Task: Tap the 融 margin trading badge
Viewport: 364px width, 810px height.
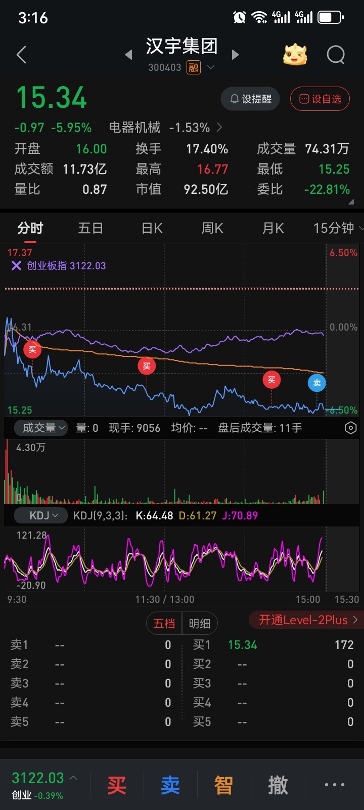Action: [x=194, y=67]
